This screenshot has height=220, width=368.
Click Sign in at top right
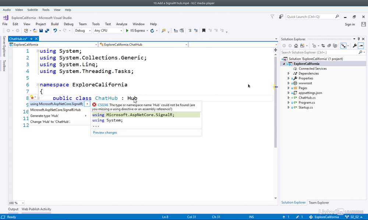(x=350, y=24)
